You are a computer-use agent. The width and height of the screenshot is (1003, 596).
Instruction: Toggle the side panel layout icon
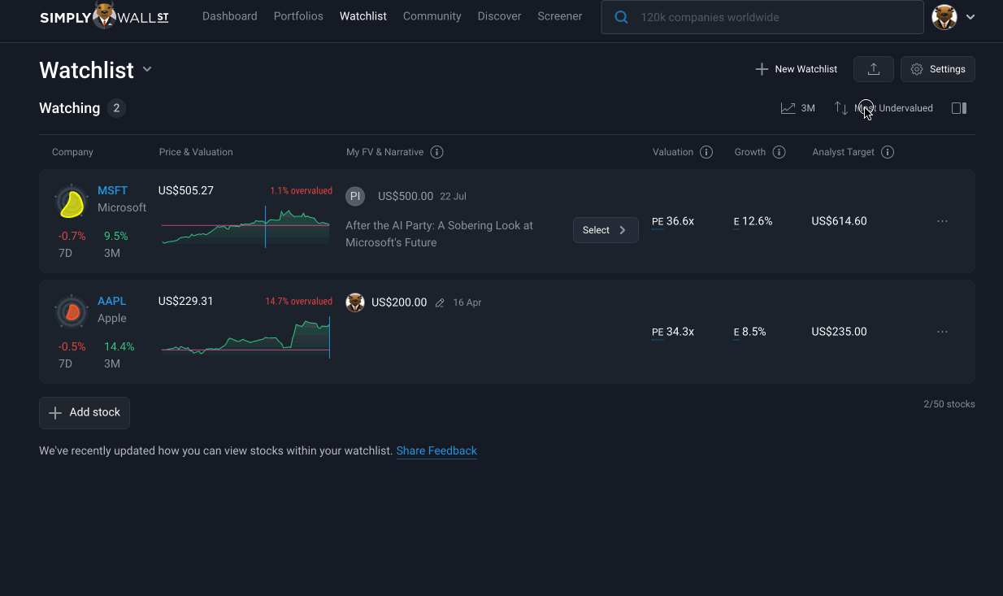click(x=959, y=108)
